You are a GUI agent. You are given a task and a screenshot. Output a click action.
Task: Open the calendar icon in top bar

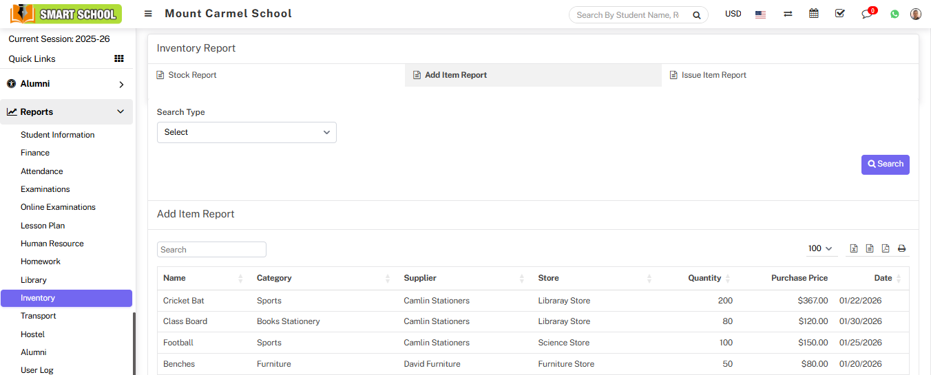pos(814,14)
